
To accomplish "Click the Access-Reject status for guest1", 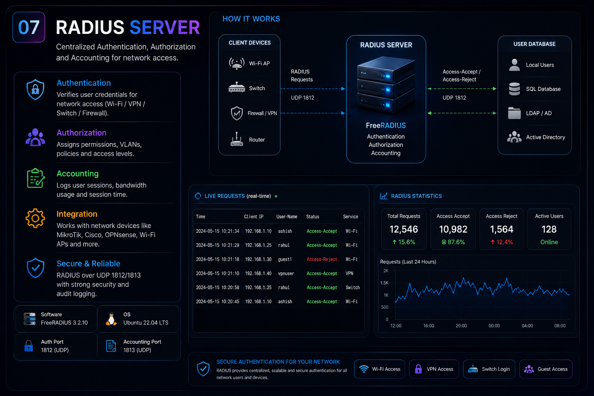I will 322,259.
